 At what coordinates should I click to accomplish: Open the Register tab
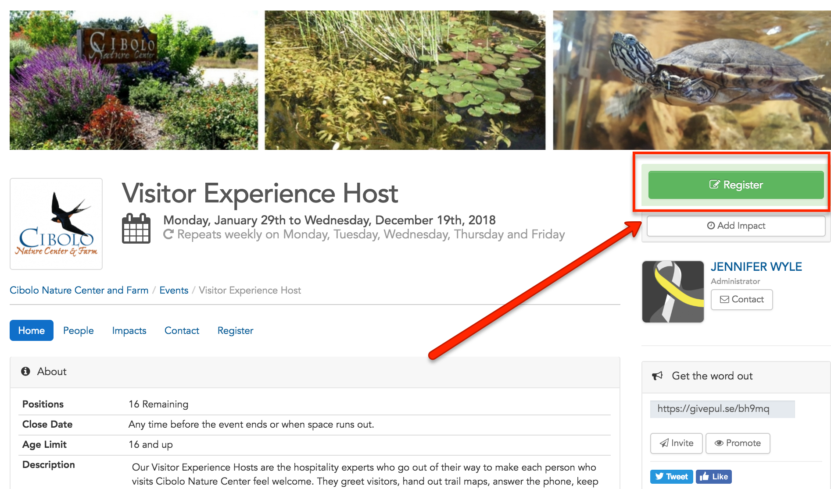235,330
